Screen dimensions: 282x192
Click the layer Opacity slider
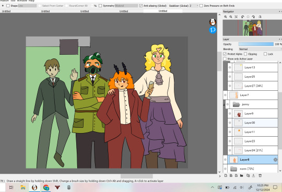coord(256,44)
